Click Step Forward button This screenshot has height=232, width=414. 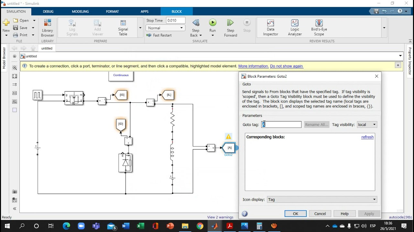pos(230,28)
